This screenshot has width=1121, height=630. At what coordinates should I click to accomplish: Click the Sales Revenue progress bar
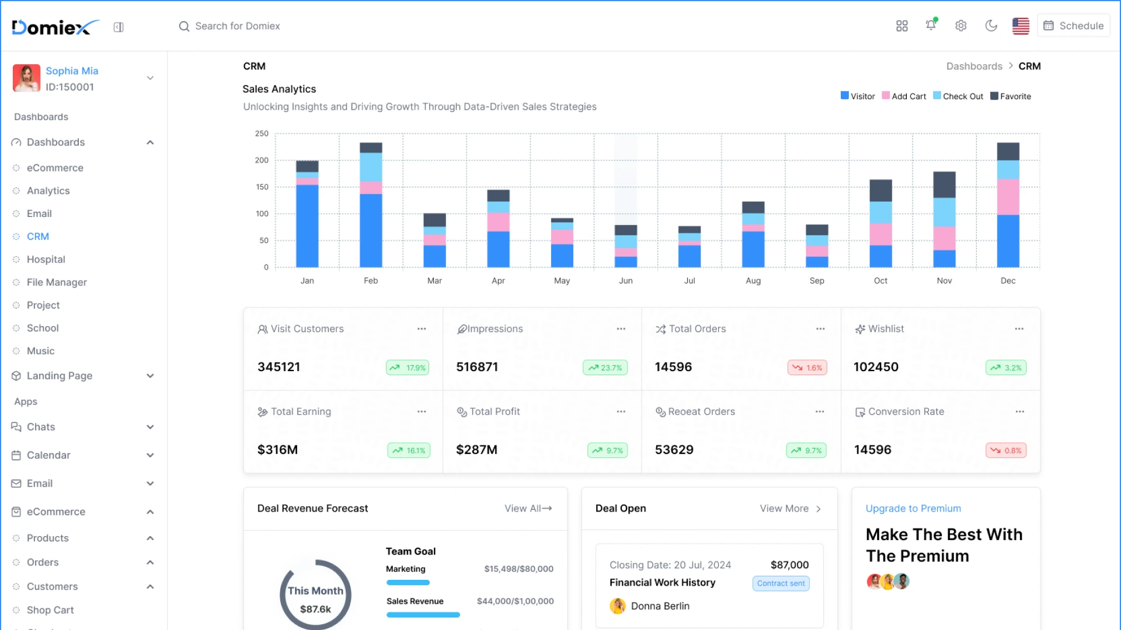pyautogui.click(x=423, y=615)
